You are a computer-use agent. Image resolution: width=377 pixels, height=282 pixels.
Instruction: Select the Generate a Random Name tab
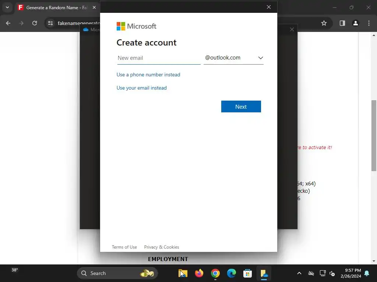[56, 8]
